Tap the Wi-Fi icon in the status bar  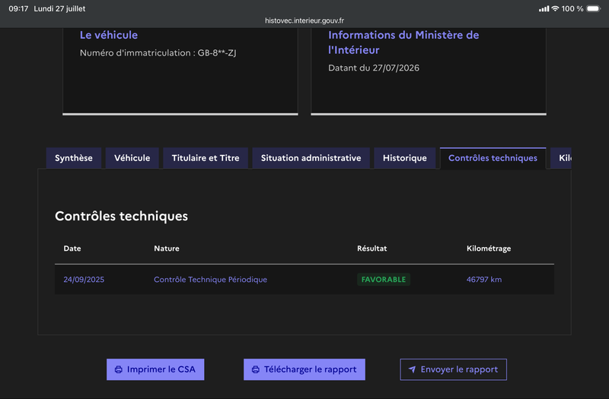click(556, 8)
